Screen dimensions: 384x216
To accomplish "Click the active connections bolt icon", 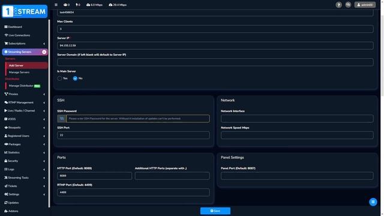I will click(77, 5).
